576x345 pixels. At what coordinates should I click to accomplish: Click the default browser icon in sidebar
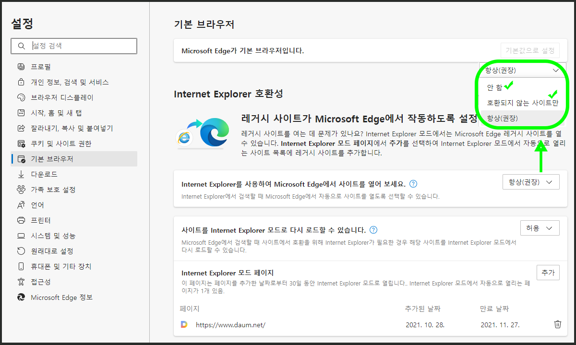21,159
